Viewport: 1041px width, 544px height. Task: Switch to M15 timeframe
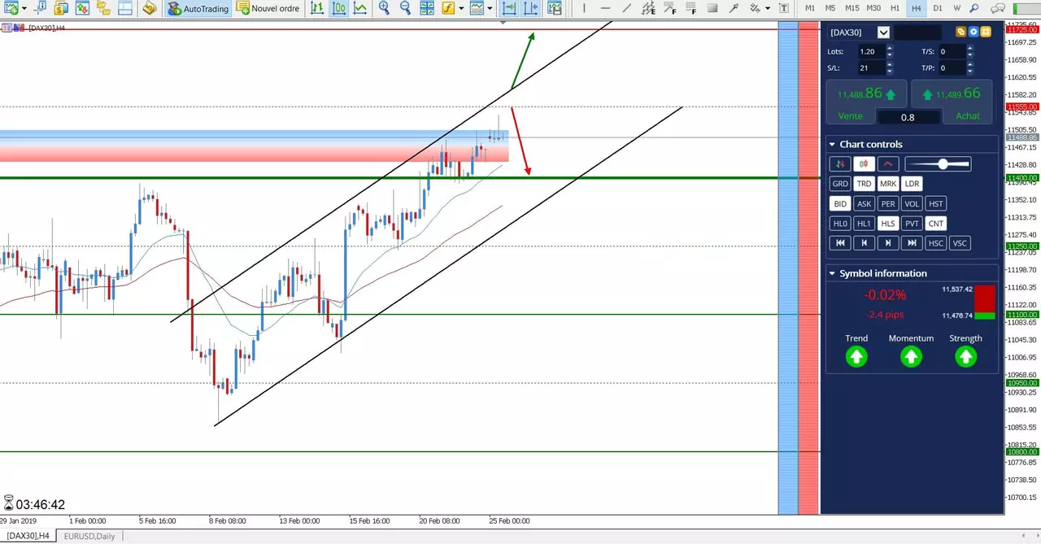click(x=852, y=9)
